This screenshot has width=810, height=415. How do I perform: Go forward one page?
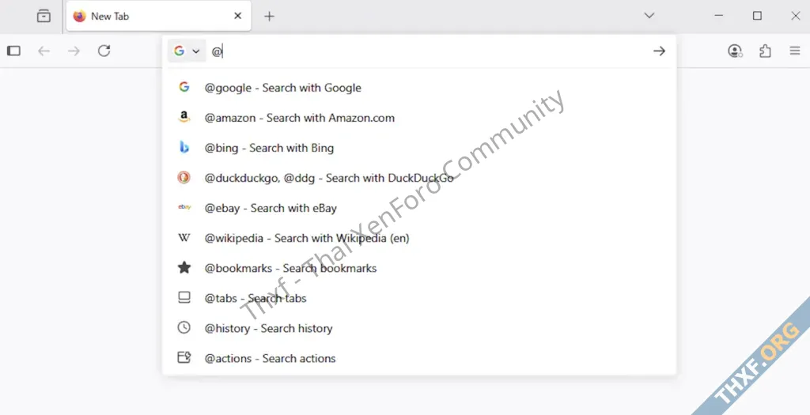click(74, 51)
